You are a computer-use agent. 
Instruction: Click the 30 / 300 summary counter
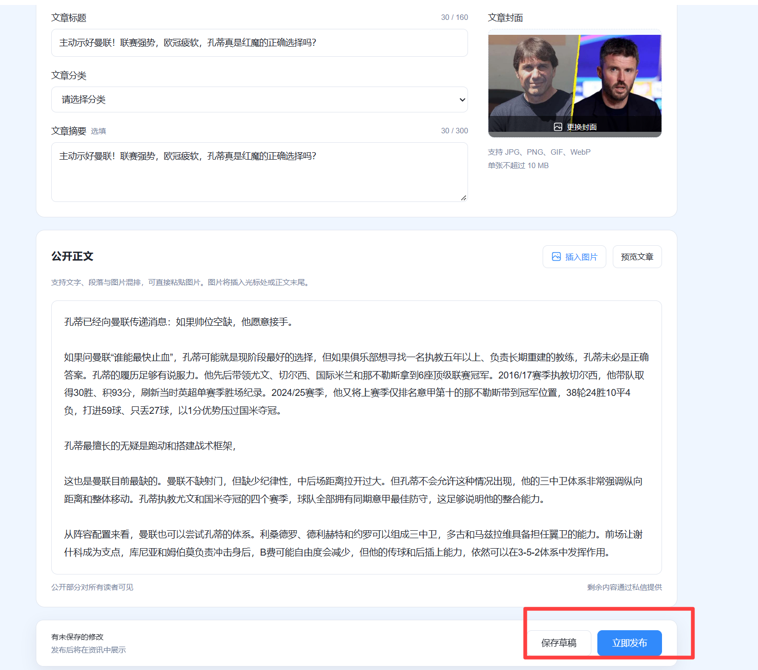click(x=454, y=131)
